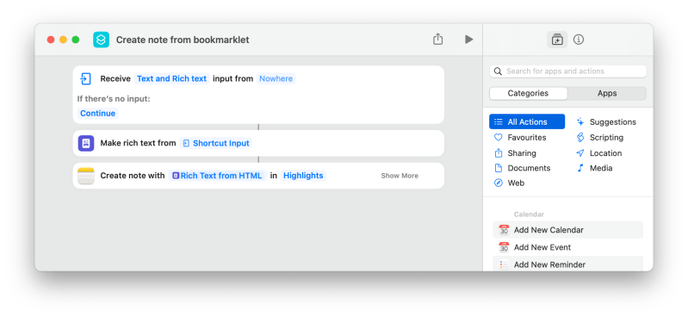
Task: Select All Actions category
Action: point(527,121)
